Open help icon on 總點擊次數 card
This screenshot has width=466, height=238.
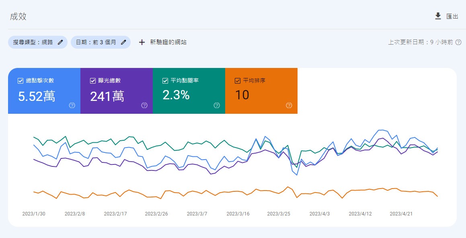pyautogui.click(x=72, y=105)
